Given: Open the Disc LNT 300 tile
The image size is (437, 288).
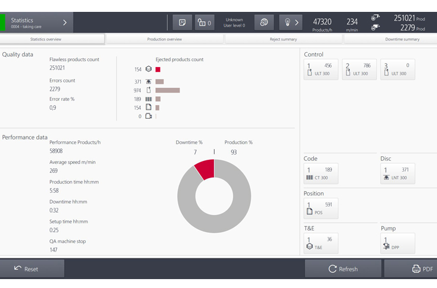Looking at the screenshot, I should pos(397,173).
